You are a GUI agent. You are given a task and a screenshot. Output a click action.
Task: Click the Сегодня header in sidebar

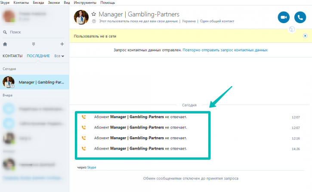(x=9, y=69)
